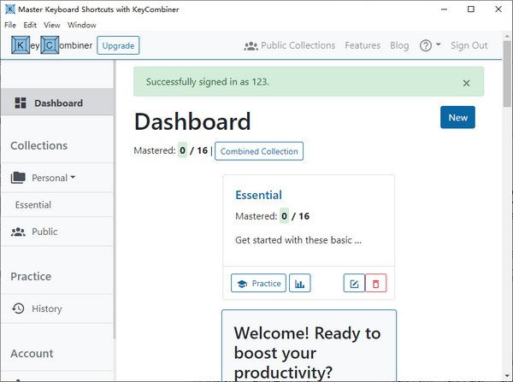Start Practice for the Essential collection
The height and width of the screenshot is (382, 513).
258,283
